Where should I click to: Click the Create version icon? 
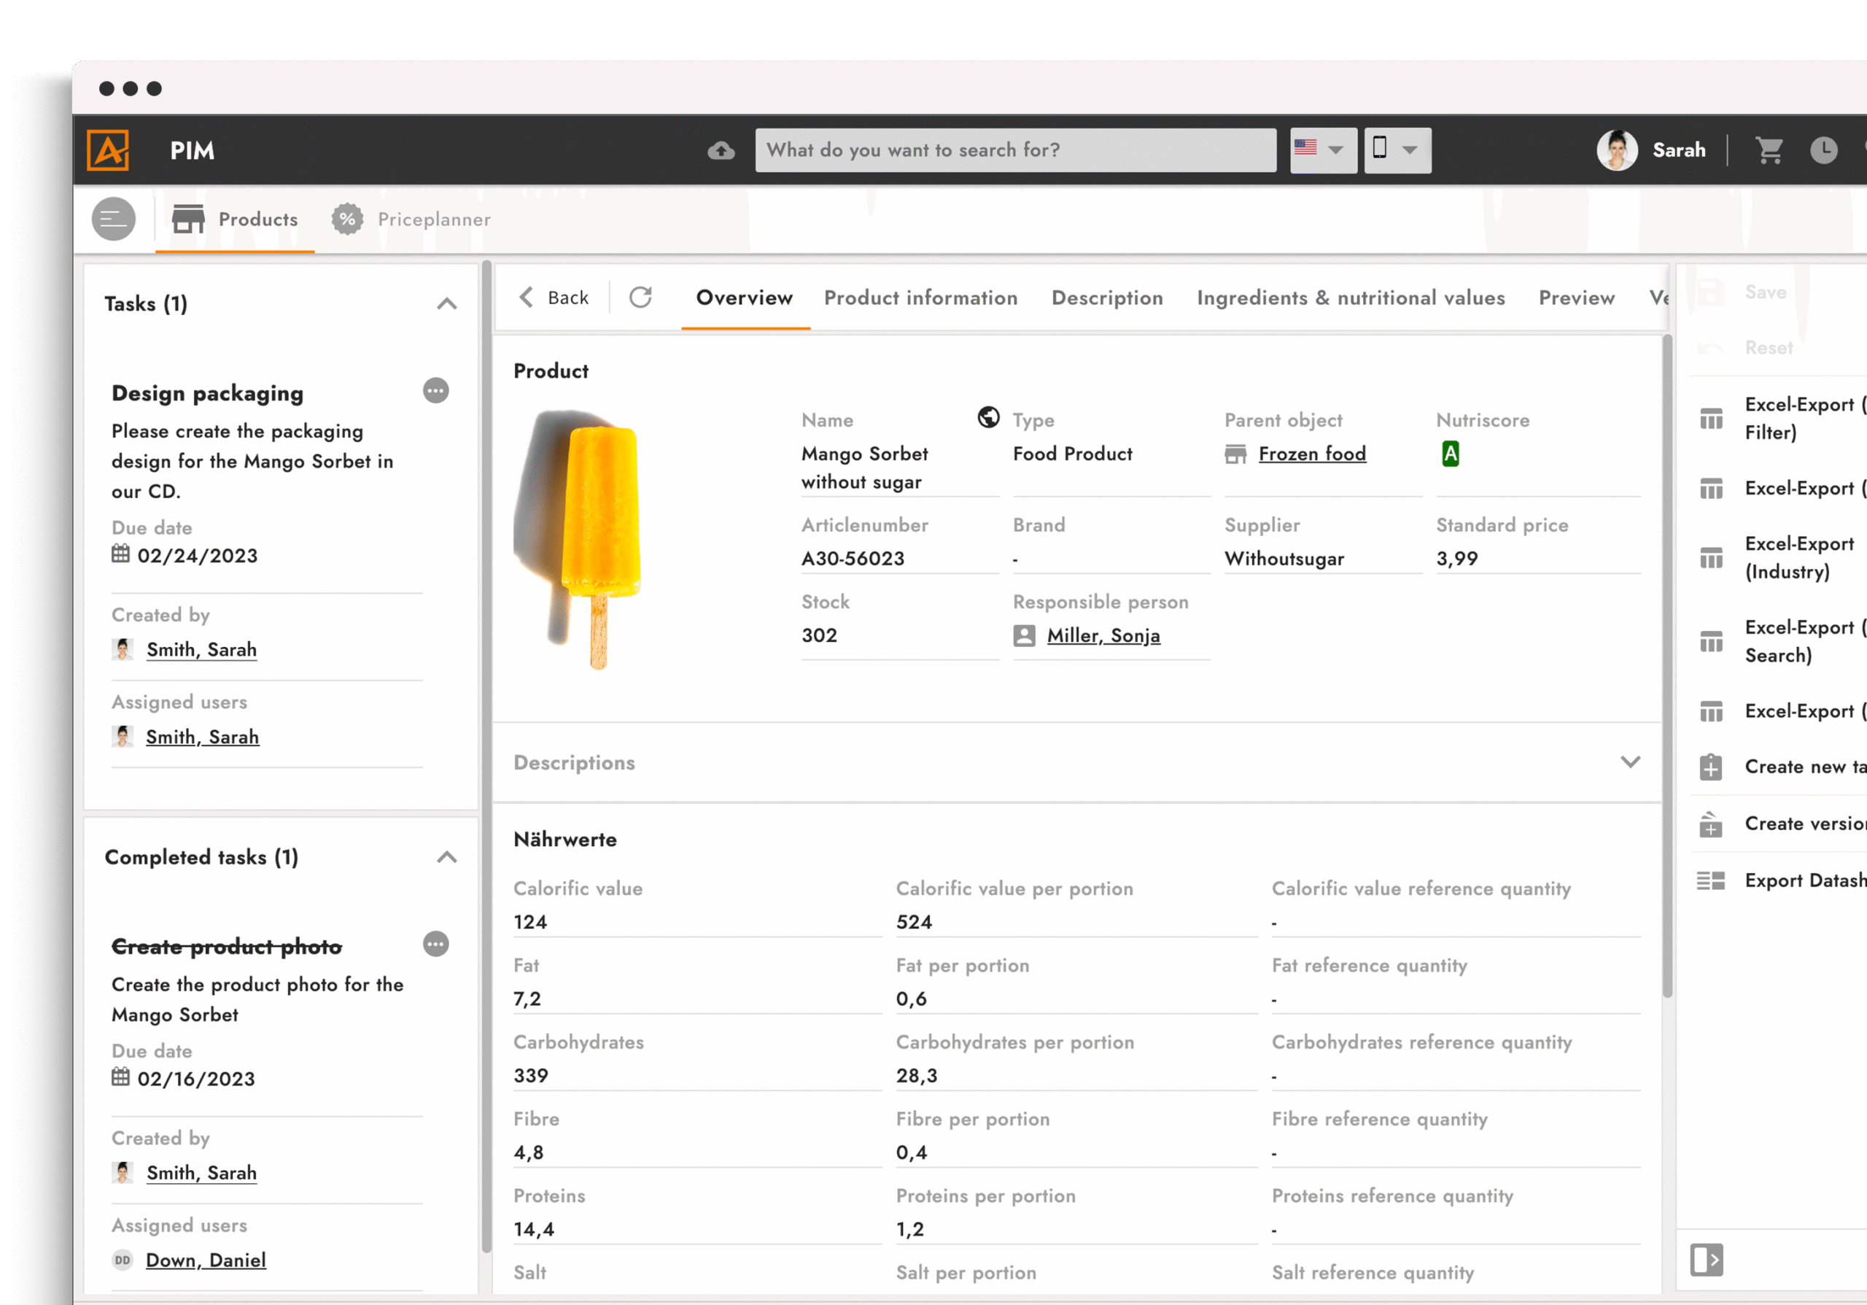point(1711,824)
